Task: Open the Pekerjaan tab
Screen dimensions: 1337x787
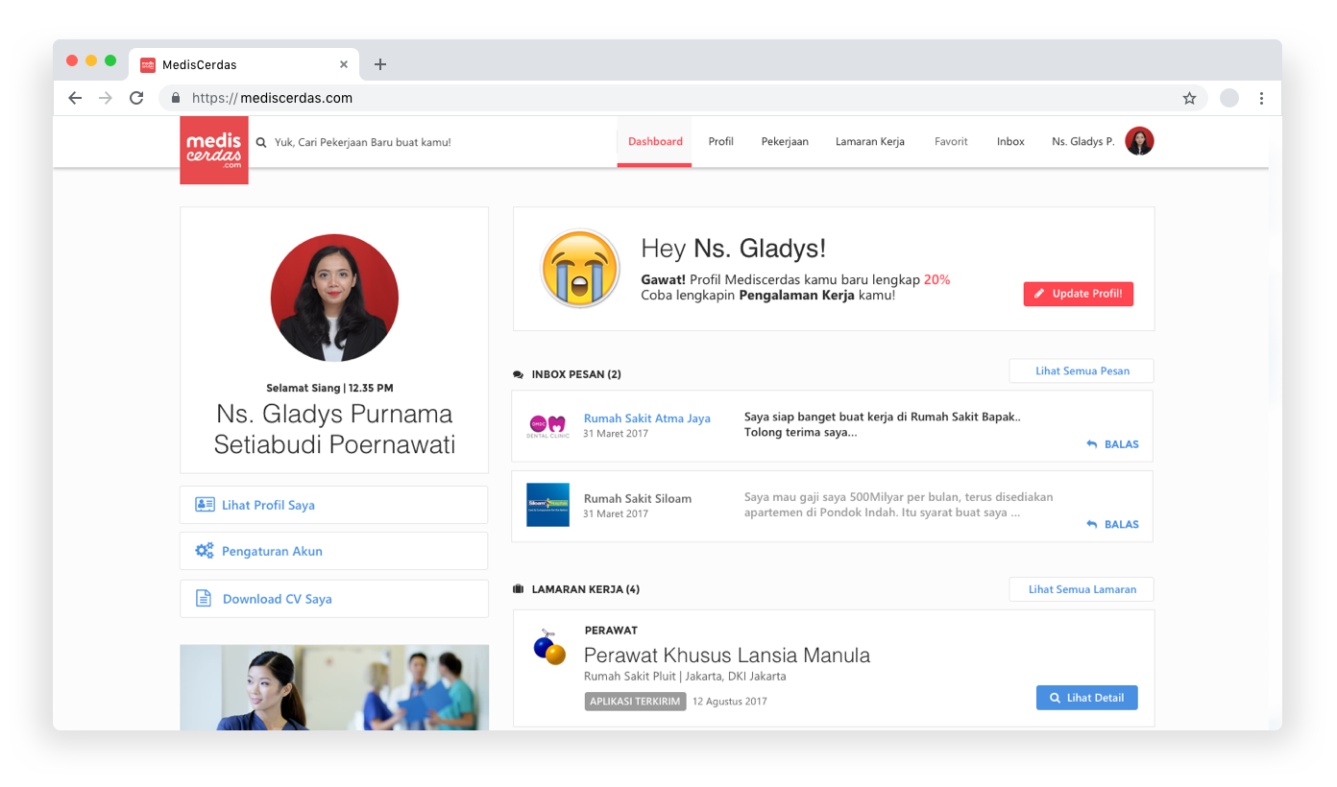Action: (x=785, y=141)
